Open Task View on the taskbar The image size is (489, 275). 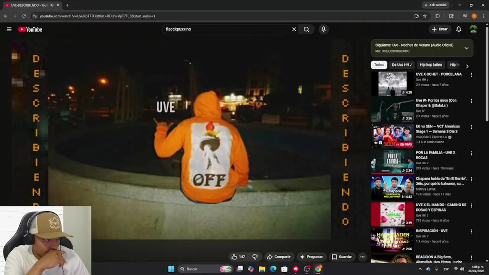coord(240,269)
